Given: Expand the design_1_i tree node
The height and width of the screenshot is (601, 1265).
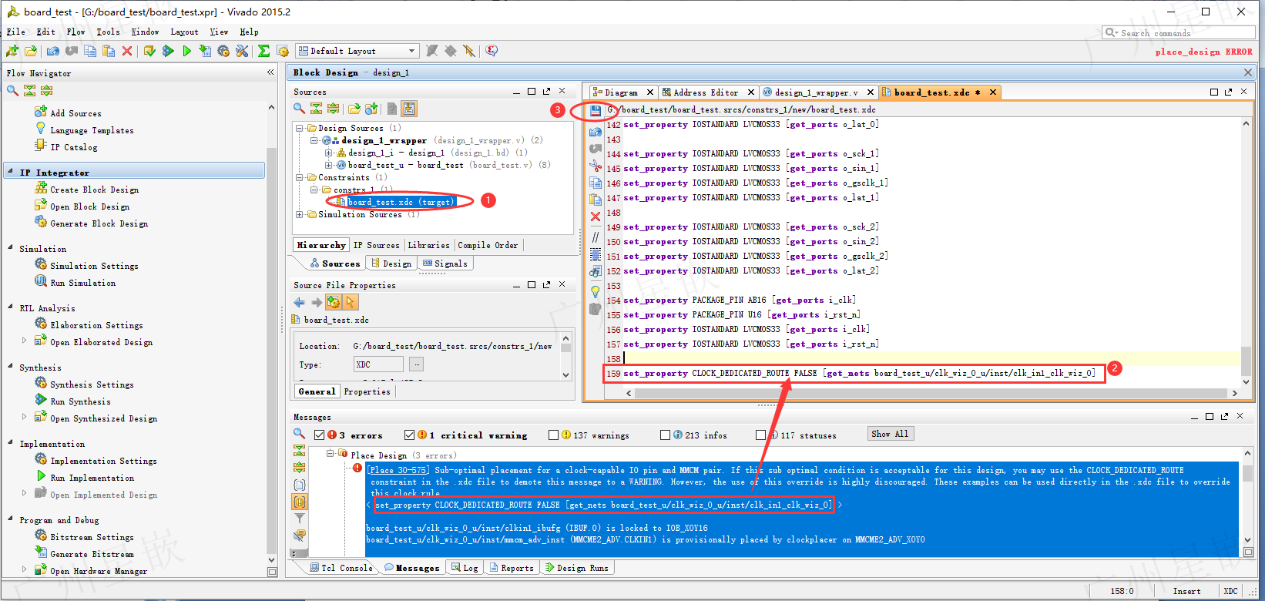Looking at the screenshot, I should pyautogui.click(x=329, y=153).
